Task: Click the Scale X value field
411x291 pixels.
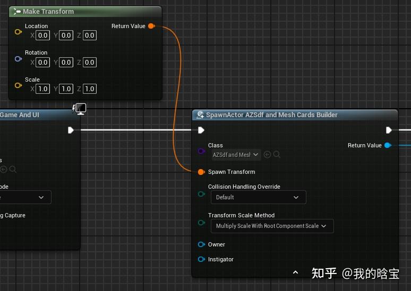Action: [42, 89]
